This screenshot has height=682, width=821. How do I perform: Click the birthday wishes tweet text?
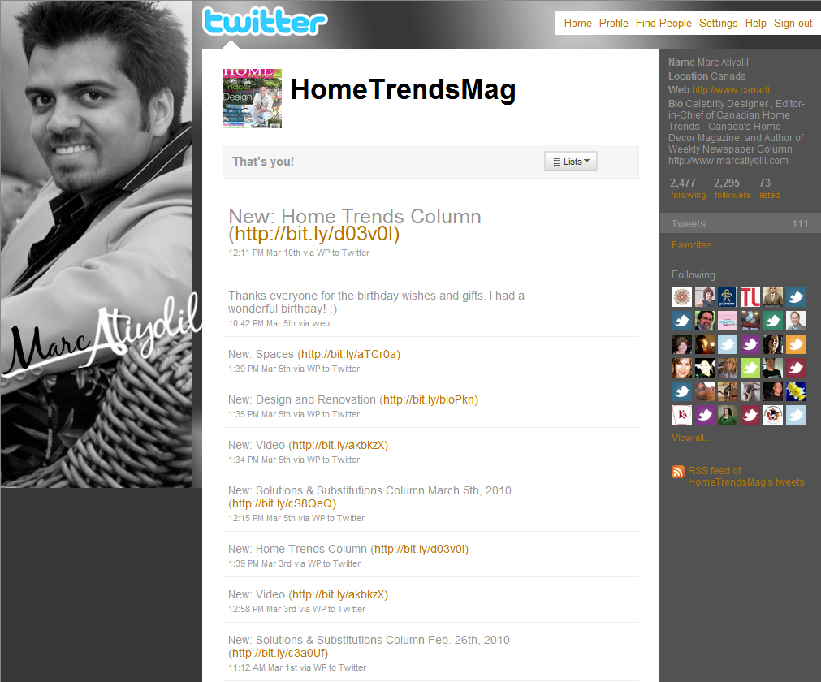click(x=376, y=302)
